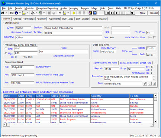The width and height of the screenshot is (161, 138).
Task: Click the skip-to-end audio button
Action: pyautogui.click(x=112, y=13)
